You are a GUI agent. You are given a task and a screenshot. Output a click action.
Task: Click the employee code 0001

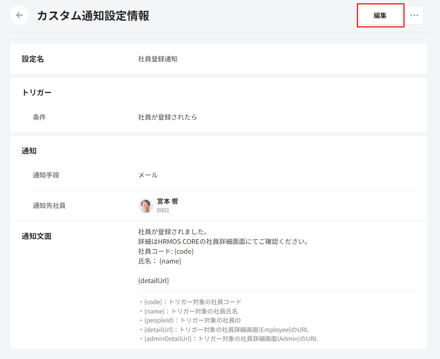[163, 210]
